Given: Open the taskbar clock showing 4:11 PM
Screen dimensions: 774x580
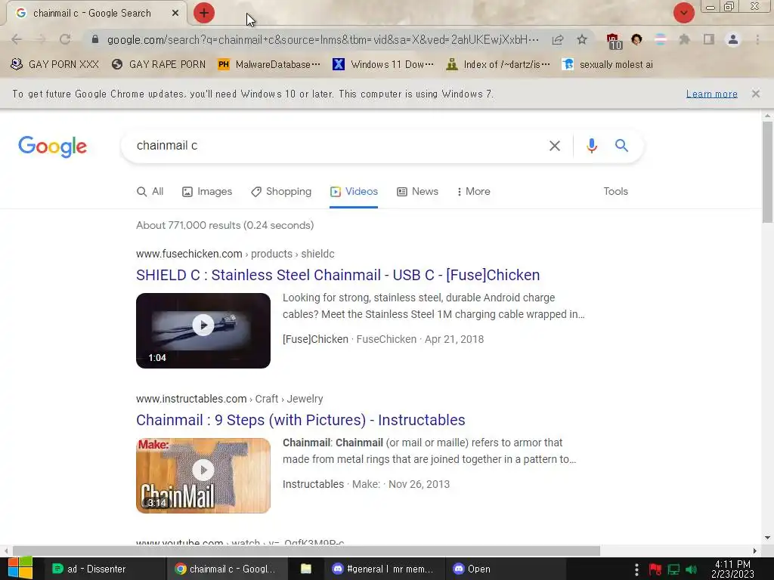Looking at the screenshot, I should (732, 569).
